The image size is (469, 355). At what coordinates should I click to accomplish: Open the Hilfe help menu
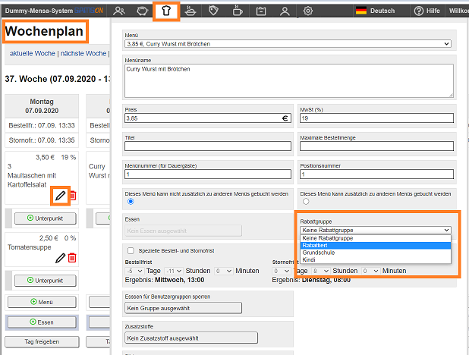427,11
